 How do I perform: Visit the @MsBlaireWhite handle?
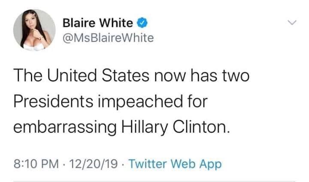108,38
